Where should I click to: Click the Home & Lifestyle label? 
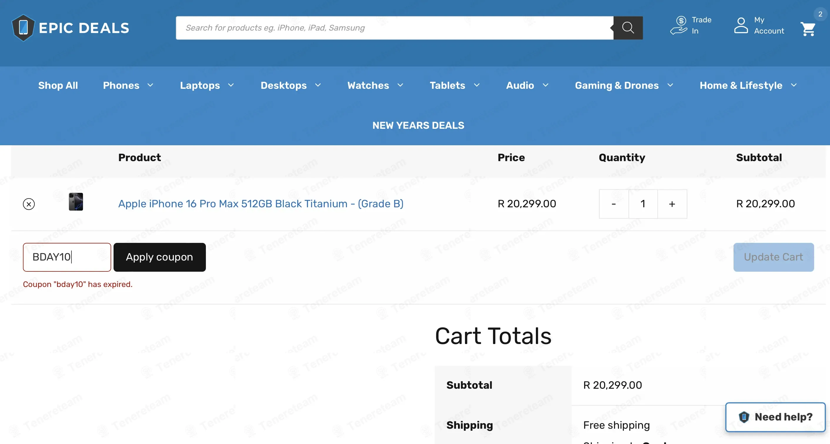(x=741, y=85)
